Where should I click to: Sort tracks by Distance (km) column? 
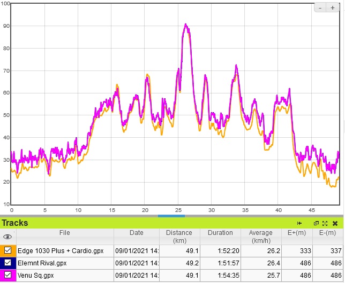point(179,237)
